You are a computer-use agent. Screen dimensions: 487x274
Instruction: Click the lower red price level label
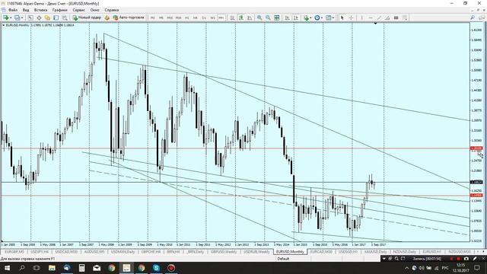point(476,195)
